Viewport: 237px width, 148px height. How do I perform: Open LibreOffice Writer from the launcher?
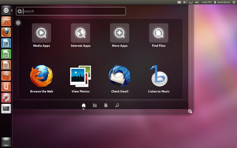click(6, 43)
